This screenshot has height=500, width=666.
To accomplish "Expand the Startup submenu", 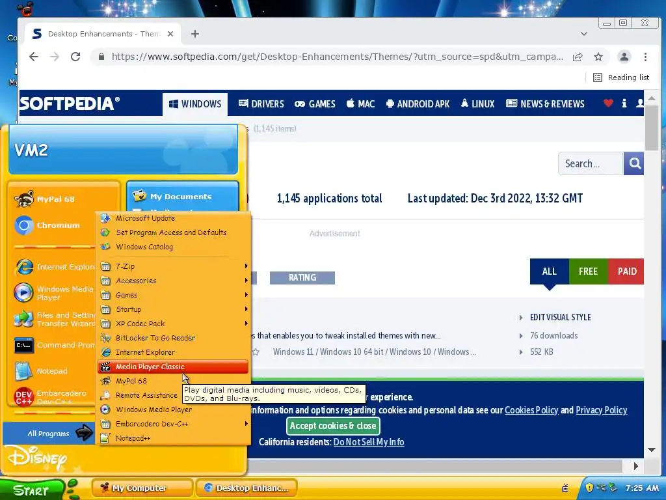I will pyautogui.click(x=173, y=309).
